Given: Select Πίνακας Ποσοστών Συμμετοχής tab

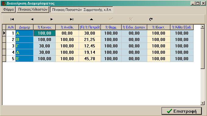Looking at the screenshot, I should (x=82, y=10).
